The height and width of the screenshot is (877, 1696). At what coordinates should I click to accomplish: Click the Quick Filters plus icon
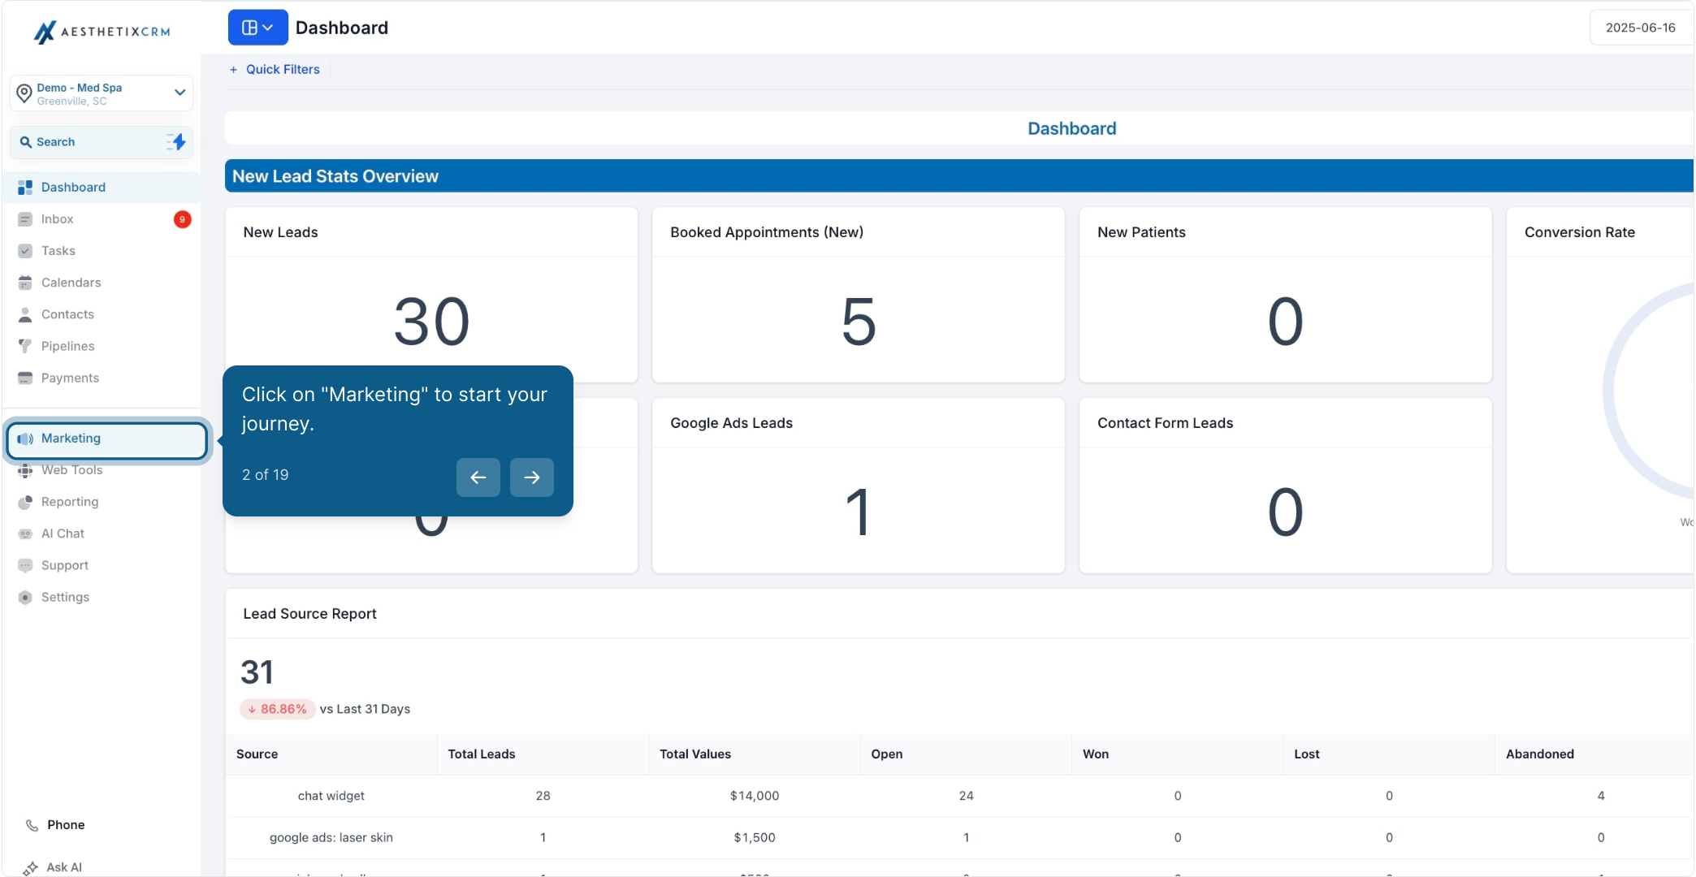pos(233,70)
